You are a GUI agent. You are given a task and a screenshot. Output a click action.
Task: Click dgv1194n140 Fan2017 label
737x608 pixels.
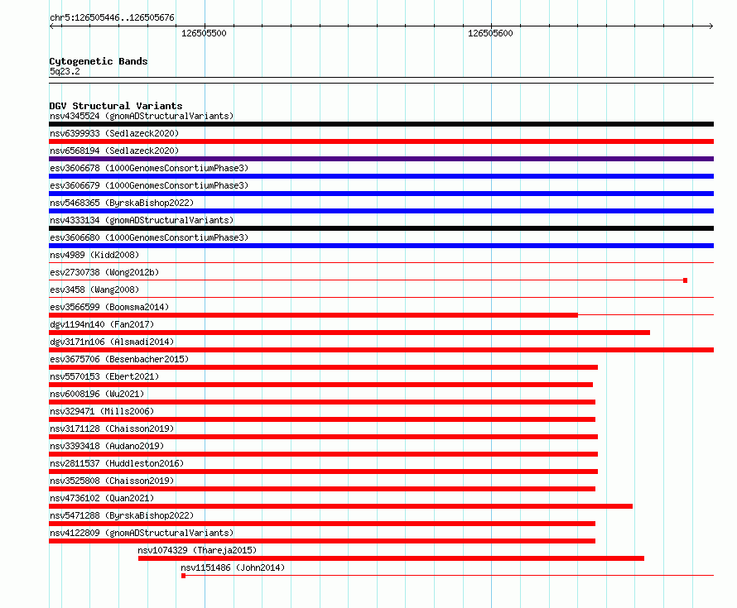tap(102, 324)
